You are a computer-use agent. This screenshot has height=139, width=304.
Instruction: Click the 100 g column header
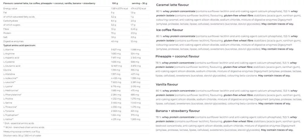tap(115, 3)
